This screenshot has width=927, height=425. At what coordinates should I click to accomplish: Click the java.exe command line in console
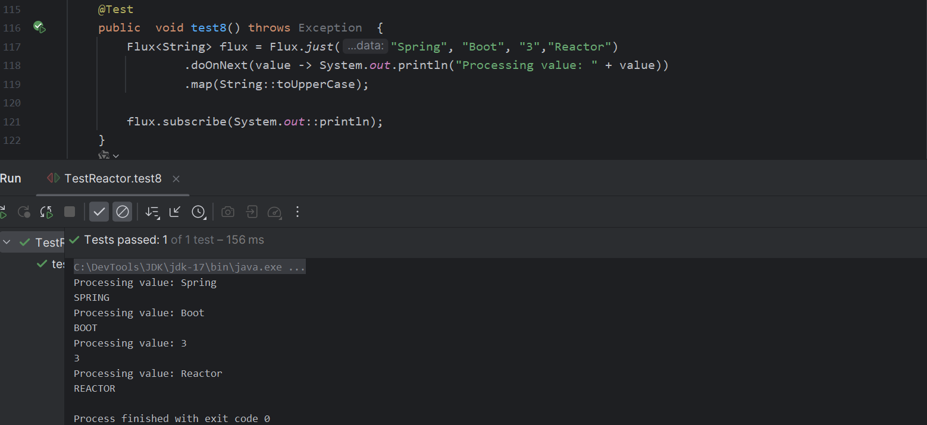pyautogui.click(x=189, y=267)
